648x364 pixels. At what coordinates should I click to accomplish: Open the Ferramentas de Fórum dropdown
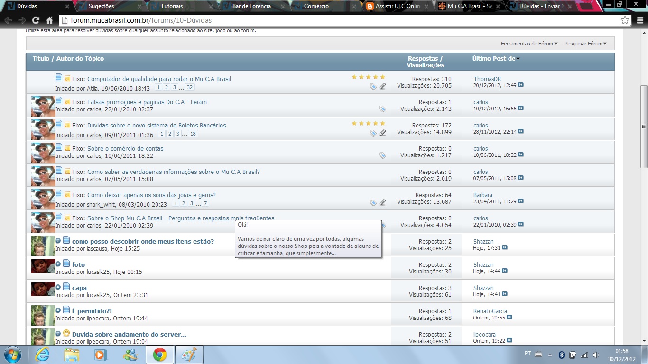pyautogui.click(x=529, y=44)
